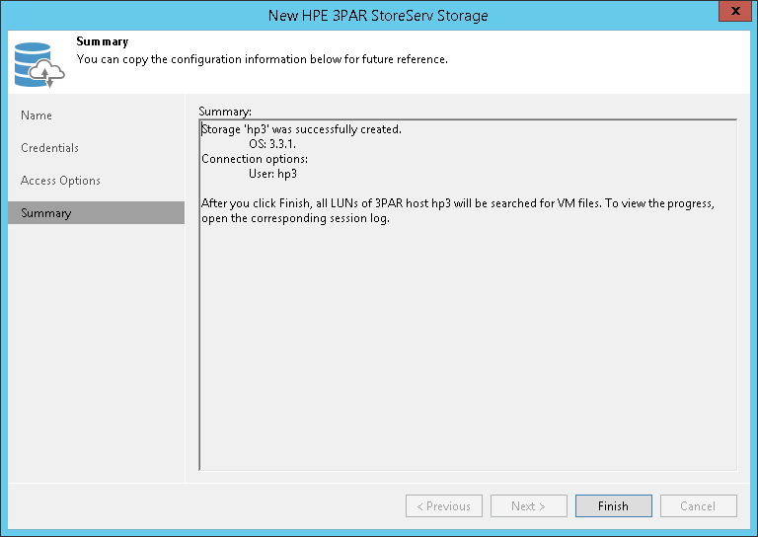Open the Credentials step in sidebar
Screen dimensions: 758x537
49,148
